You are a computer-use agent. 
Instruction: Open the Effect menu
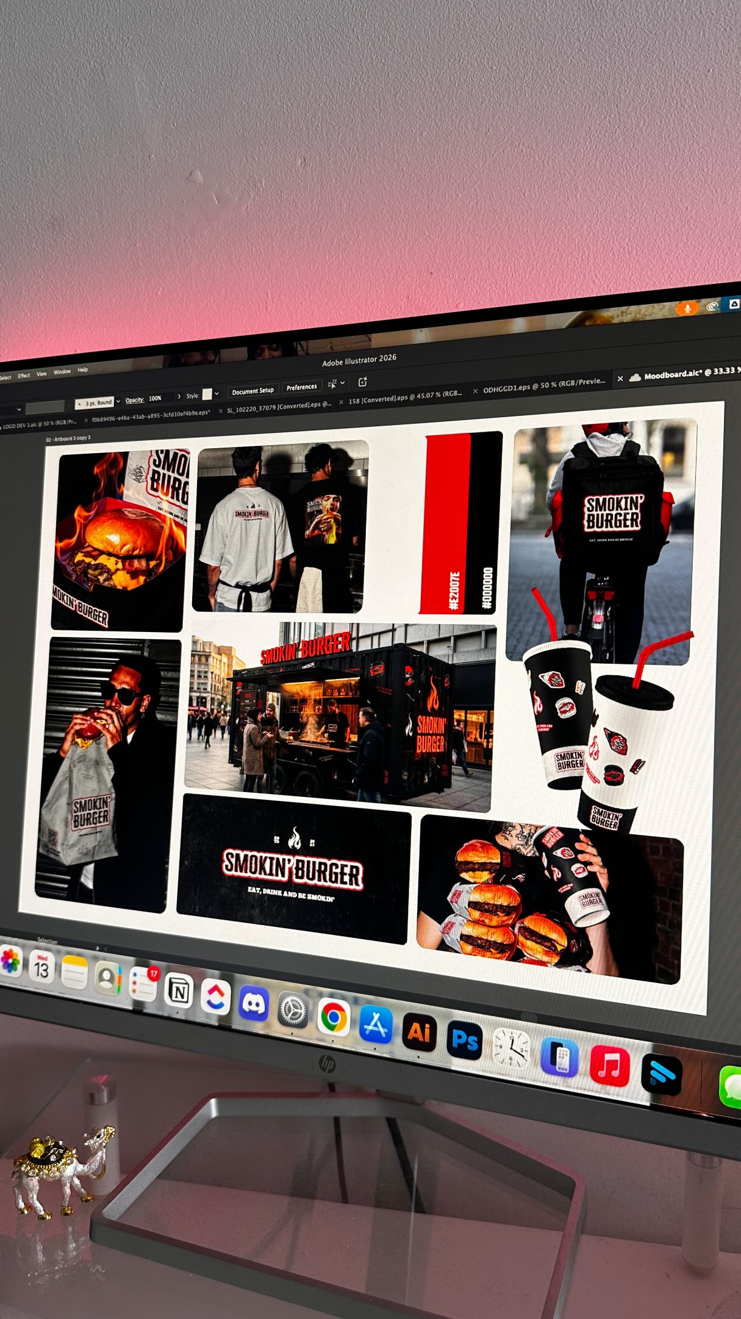coord(24,376)
